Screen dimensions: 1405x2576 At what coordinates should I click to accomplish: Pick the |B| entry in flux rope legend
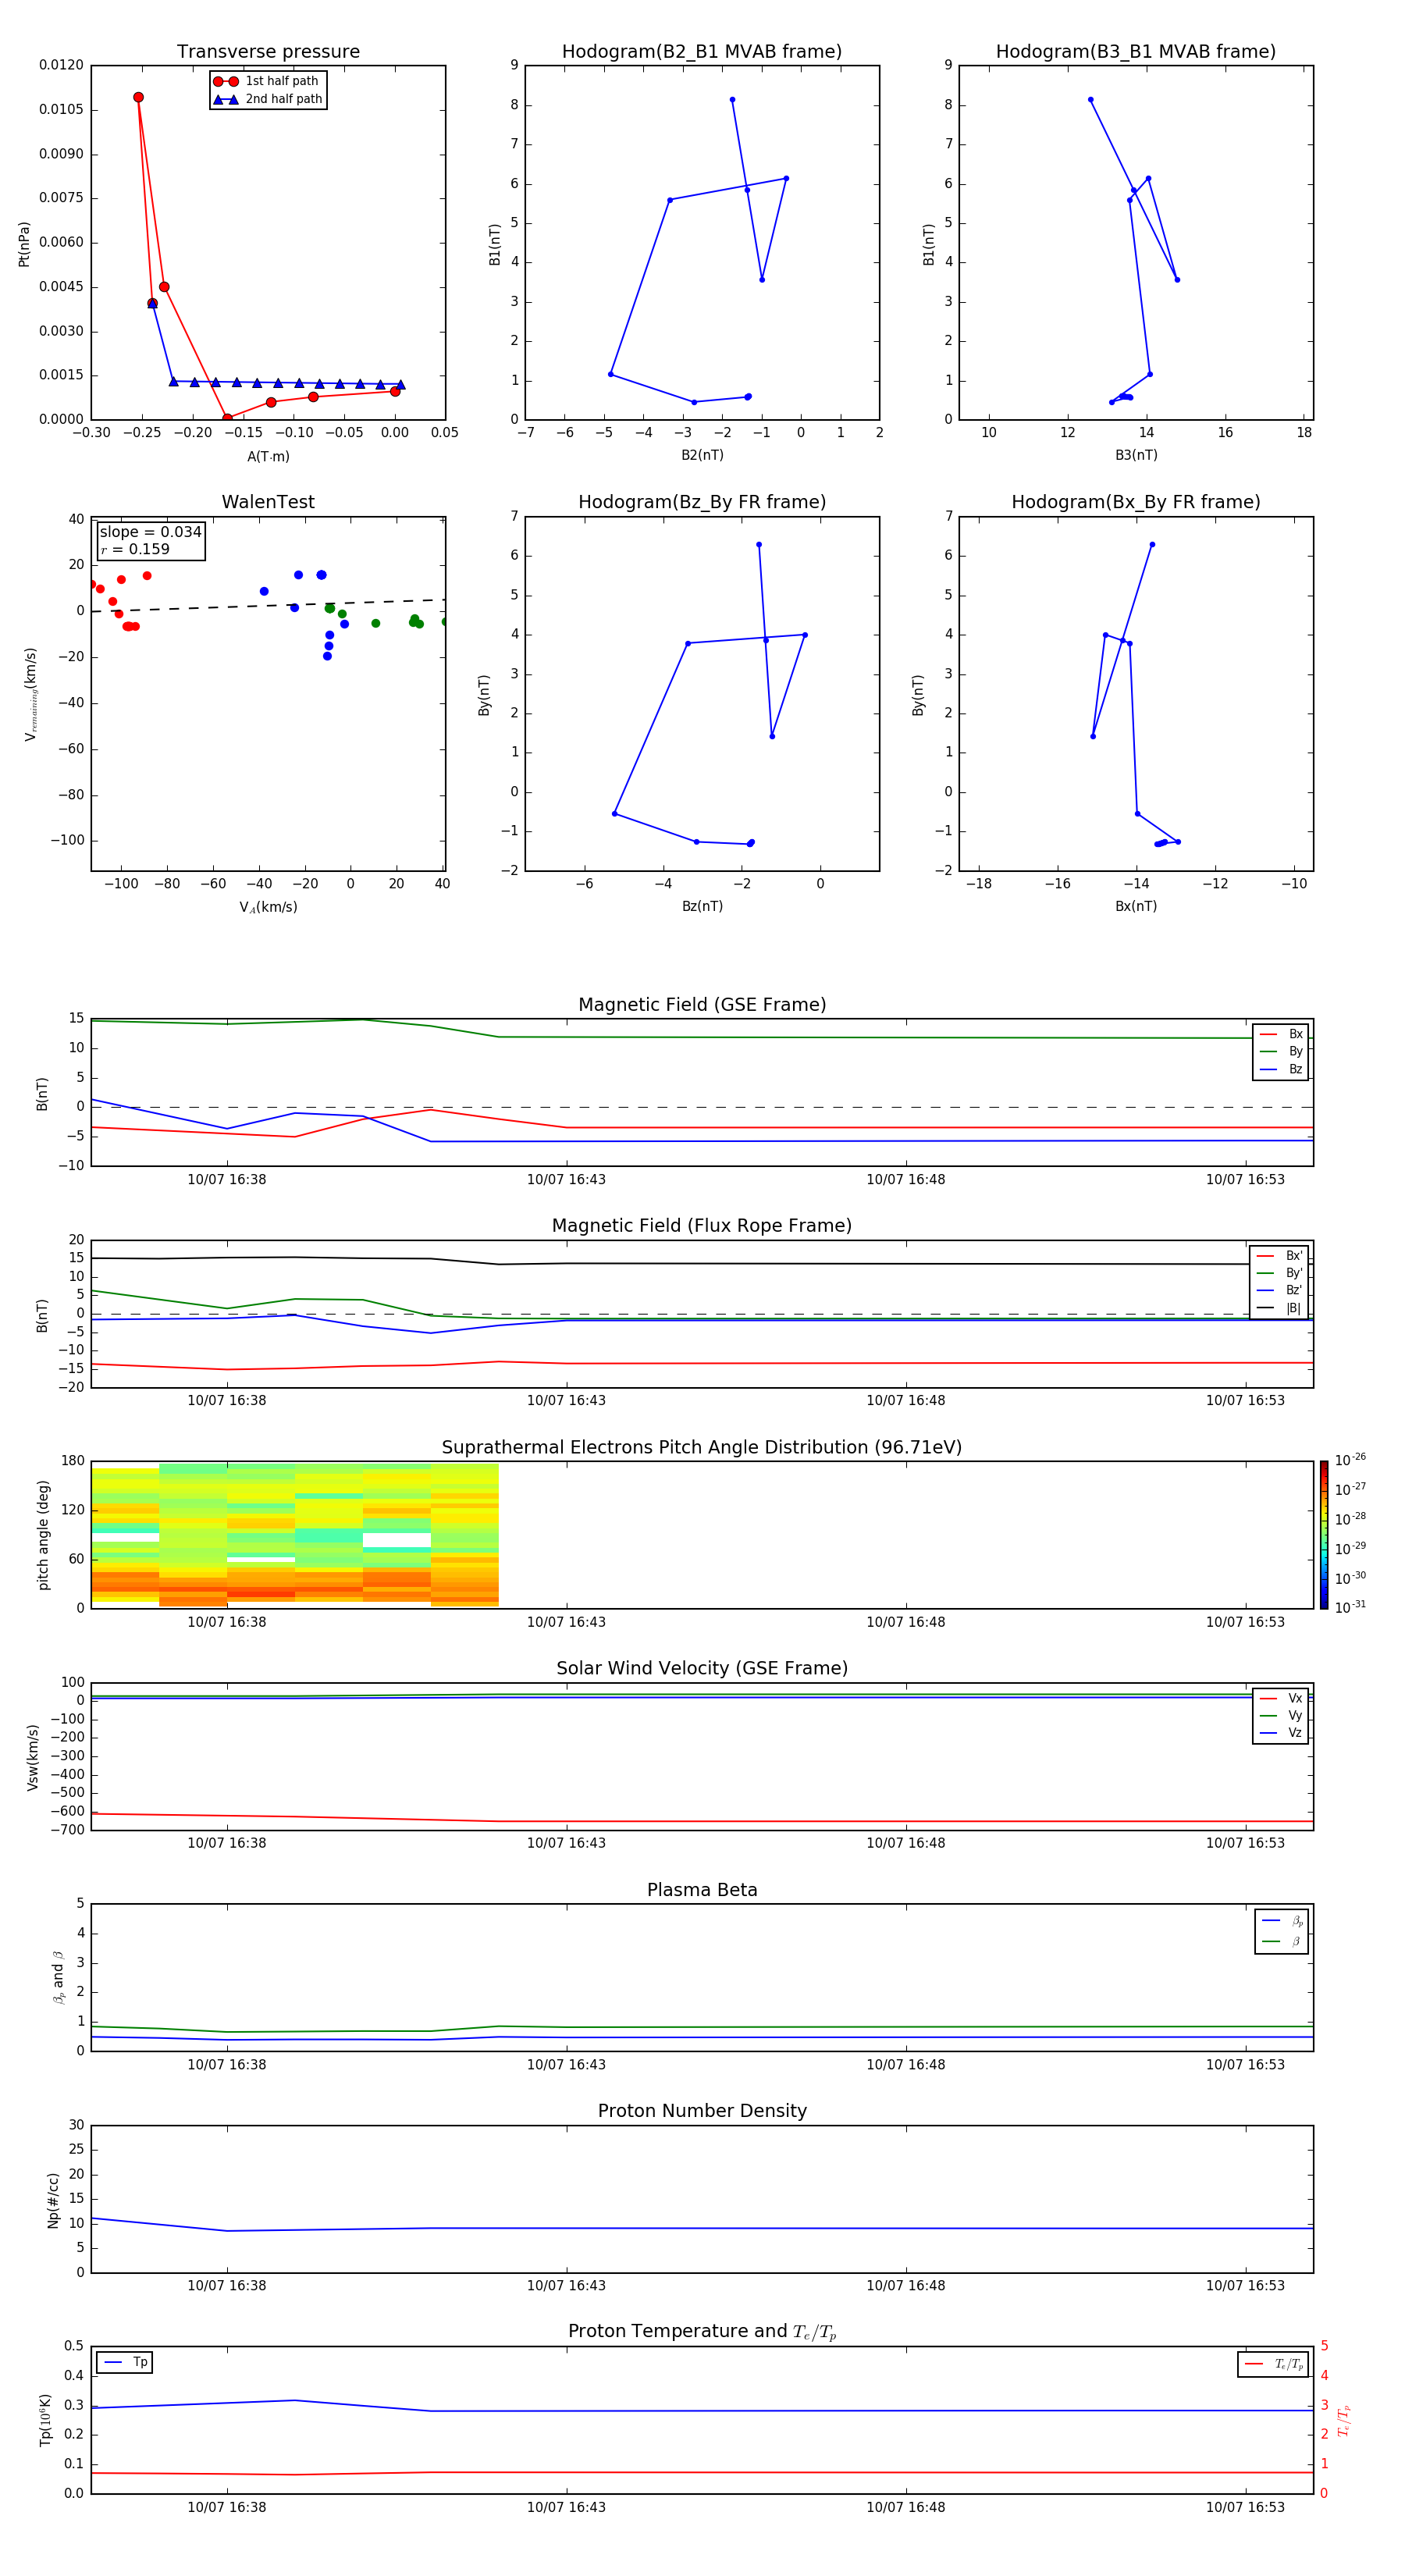tap(1279, 1308)
